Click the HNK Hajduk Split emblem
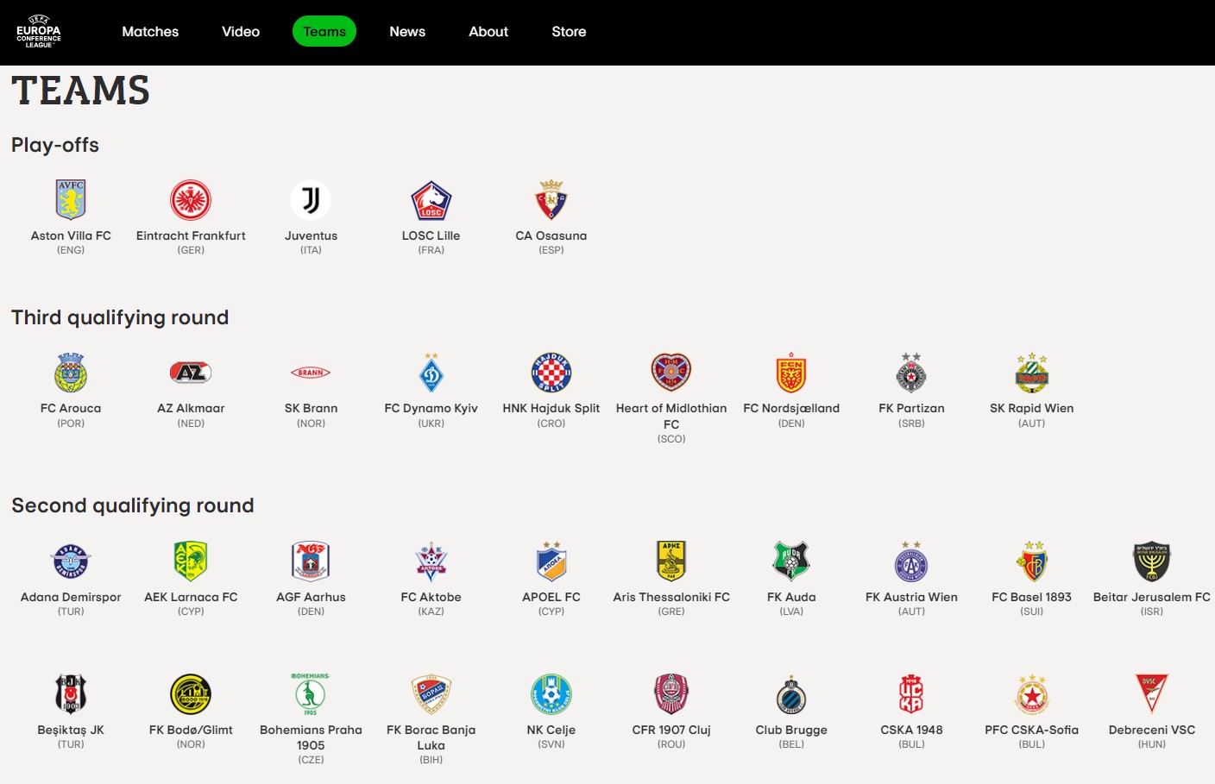 551,373
